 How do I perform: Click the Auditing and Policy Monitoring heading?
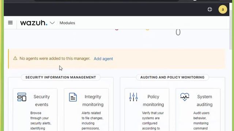click(172, 78)
